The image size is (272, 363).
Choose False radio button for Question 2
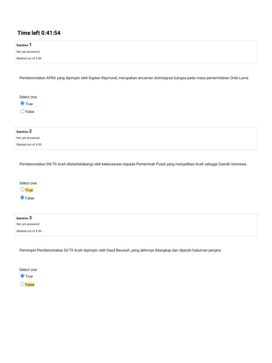23,198
